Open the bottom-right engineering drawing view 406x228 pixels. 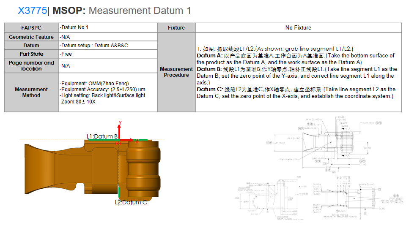pyautogui.click(x=351, y=198)
